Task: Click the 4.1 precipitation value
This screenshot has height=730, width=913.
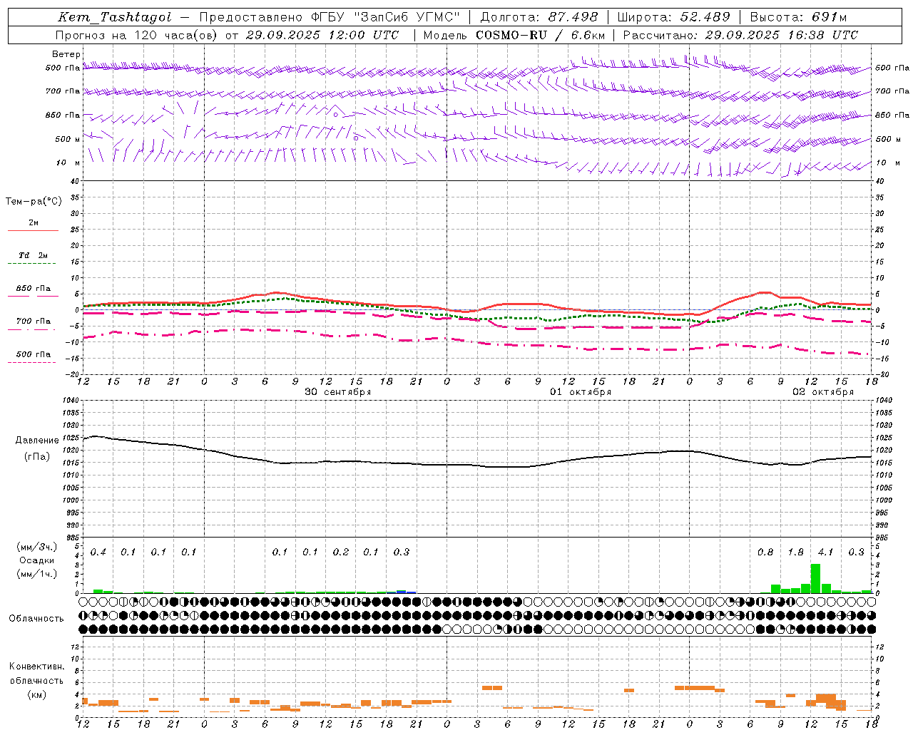Action: coord(825,552)
